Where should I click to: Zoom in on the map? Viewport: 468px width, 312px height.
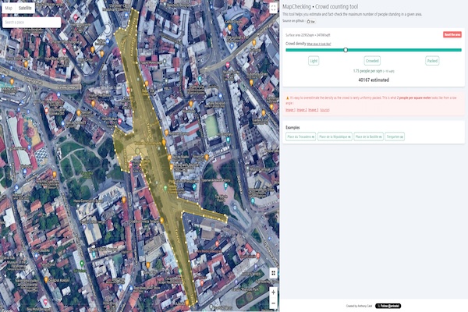[273, 292]
